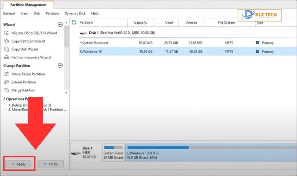Click the Partition Recovery Wizard icon
This screenshot has height=176, width=297.
(x=6, y=57)
